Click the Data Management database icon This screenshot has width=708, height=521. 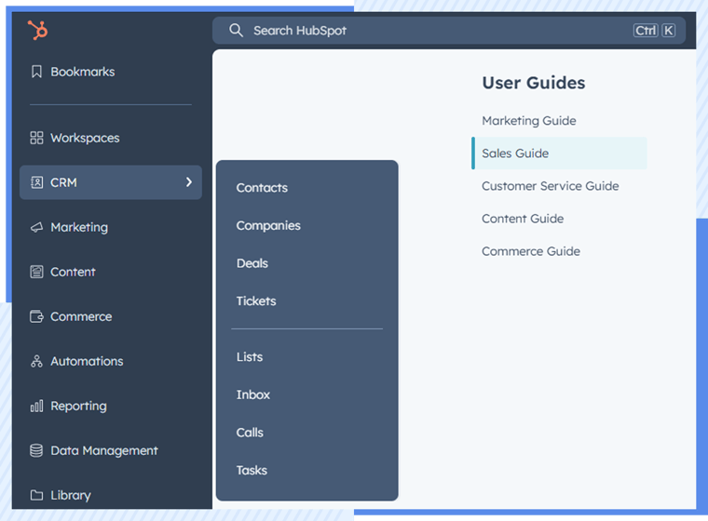tap(36, 450)
